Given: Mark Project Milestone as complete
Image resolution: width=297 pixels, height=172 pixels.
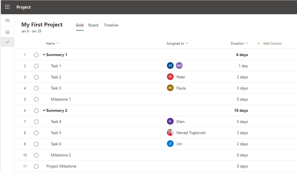Looking at the screenshot, I should point(36,166).
